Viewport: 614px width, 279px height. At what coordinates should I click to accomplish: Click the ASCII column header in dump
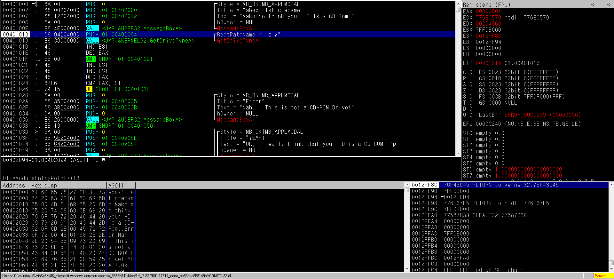point(121,186)
